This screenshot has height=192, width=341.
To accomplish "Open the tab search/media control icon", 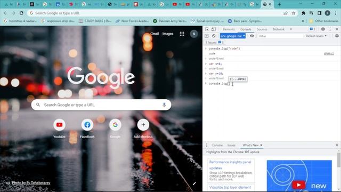I will point(311,13).
